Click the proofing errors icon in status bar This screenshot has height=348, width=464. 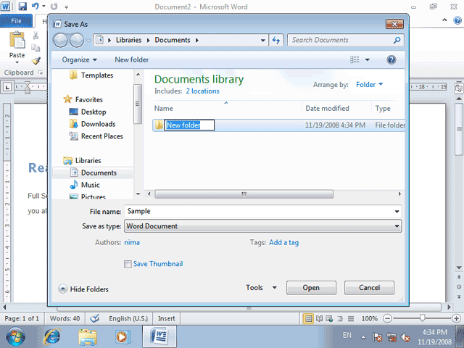(x=95, y=319)
